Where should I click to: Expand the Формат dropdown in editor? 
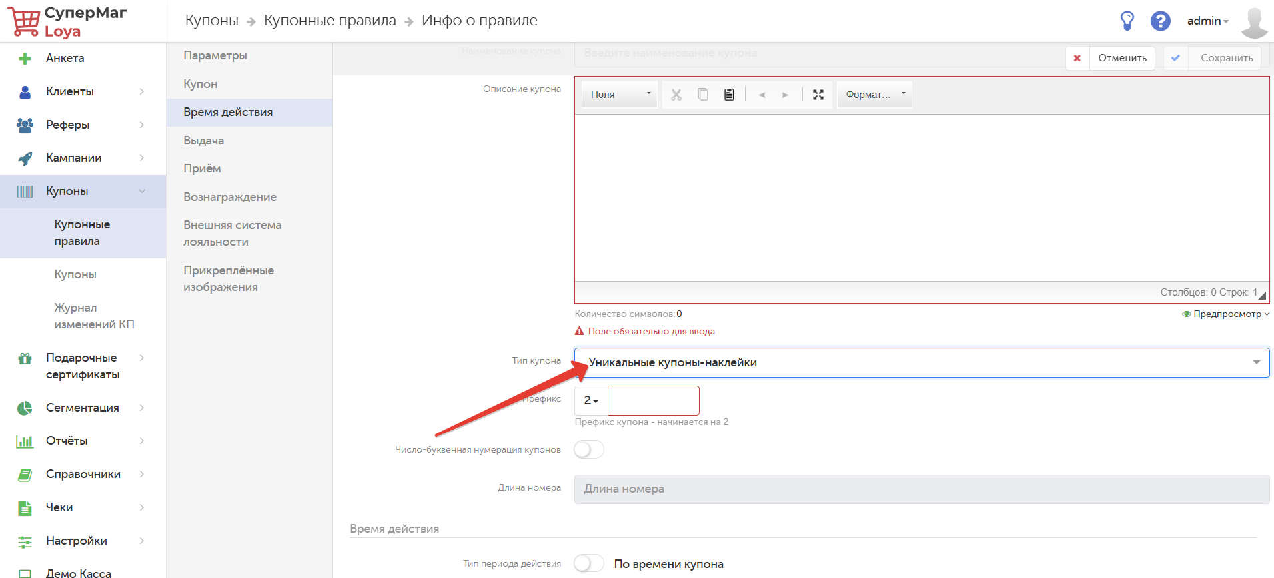pos(874,95)
